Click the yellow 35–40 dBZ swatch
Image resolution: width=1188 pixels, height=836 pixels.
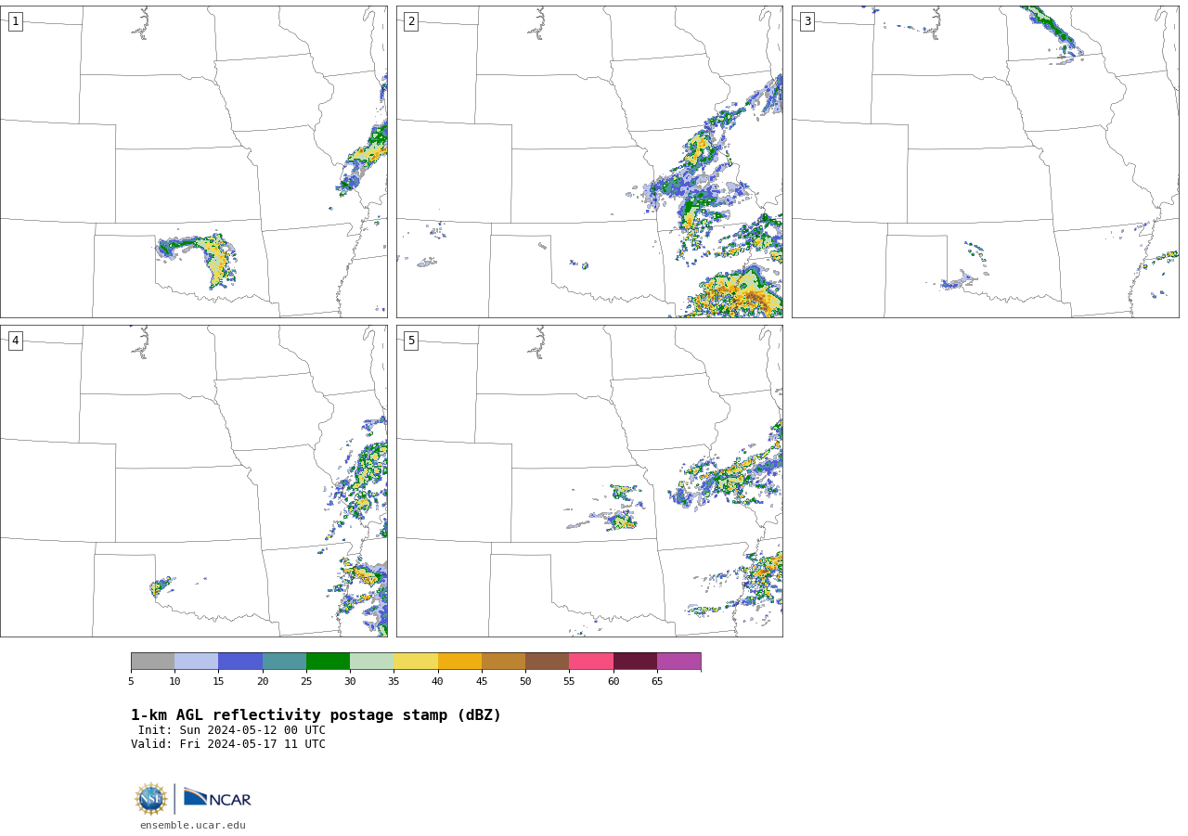tap(416, 661)
